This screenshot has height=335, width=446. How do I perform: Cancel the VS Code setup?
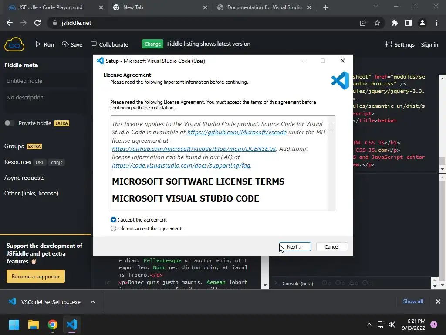click(x=331, y=247)
